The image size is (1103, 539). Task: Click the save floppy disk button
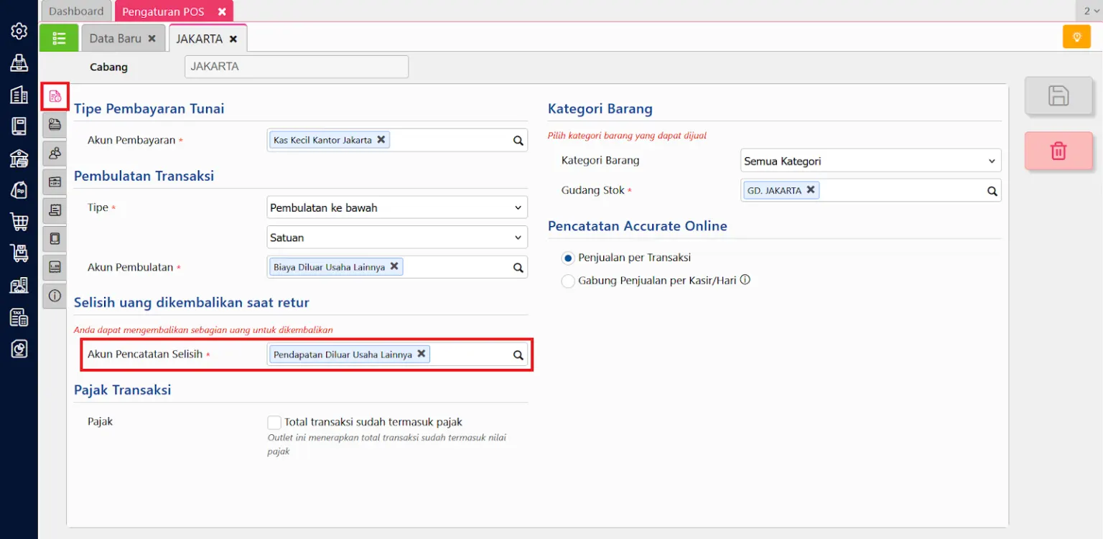point(1058,95)
